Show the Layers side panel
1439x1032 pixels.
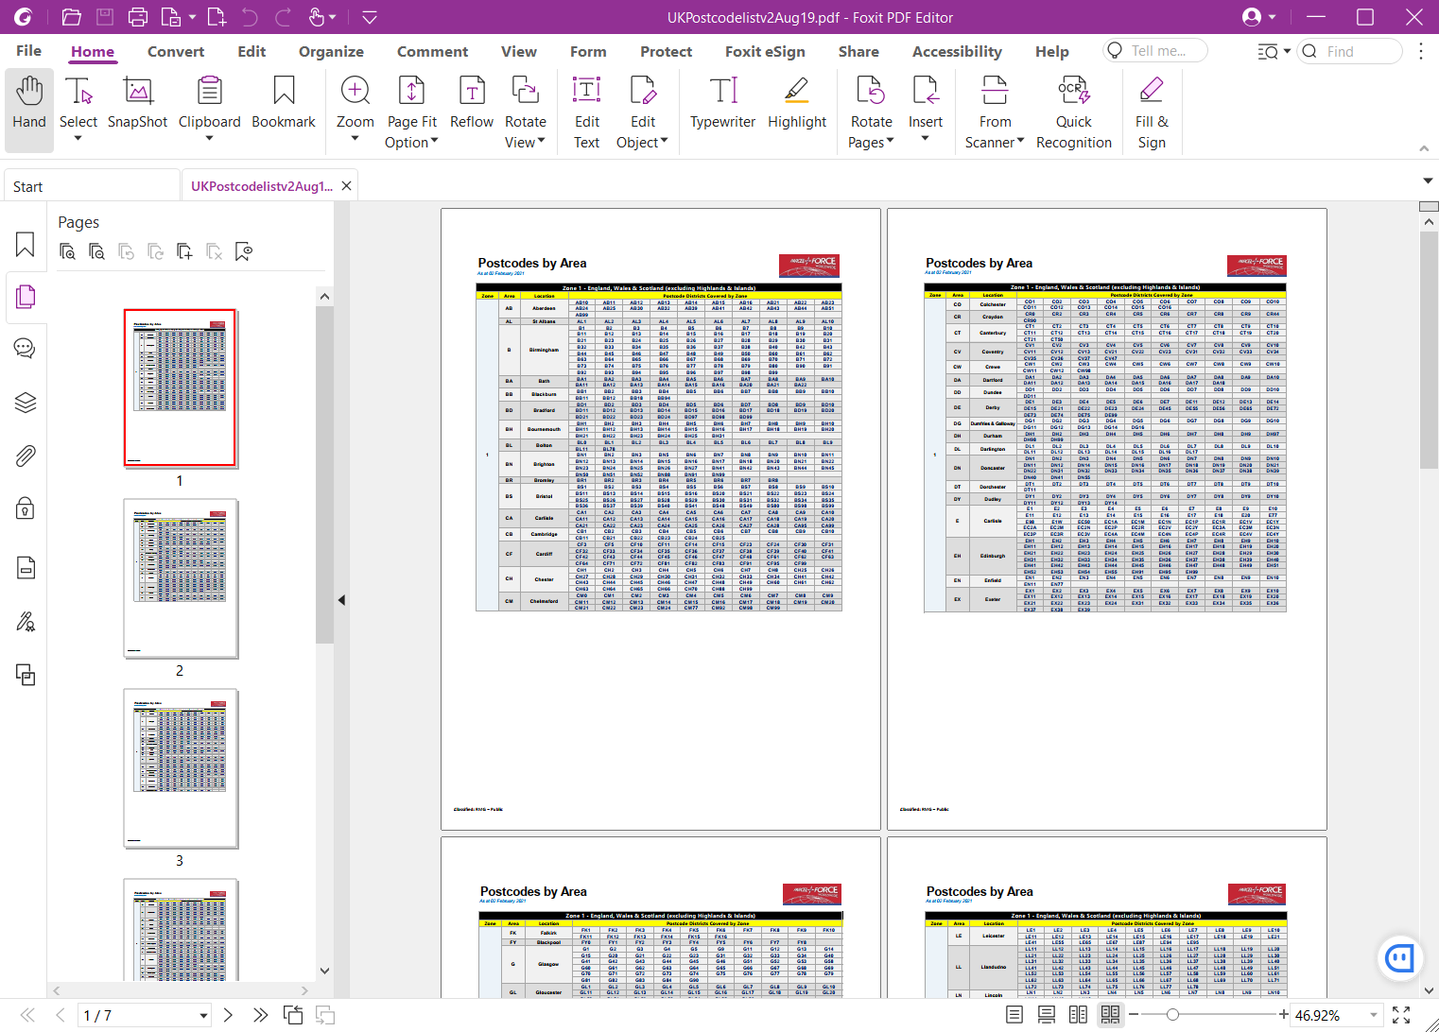[x=26, y=403]
